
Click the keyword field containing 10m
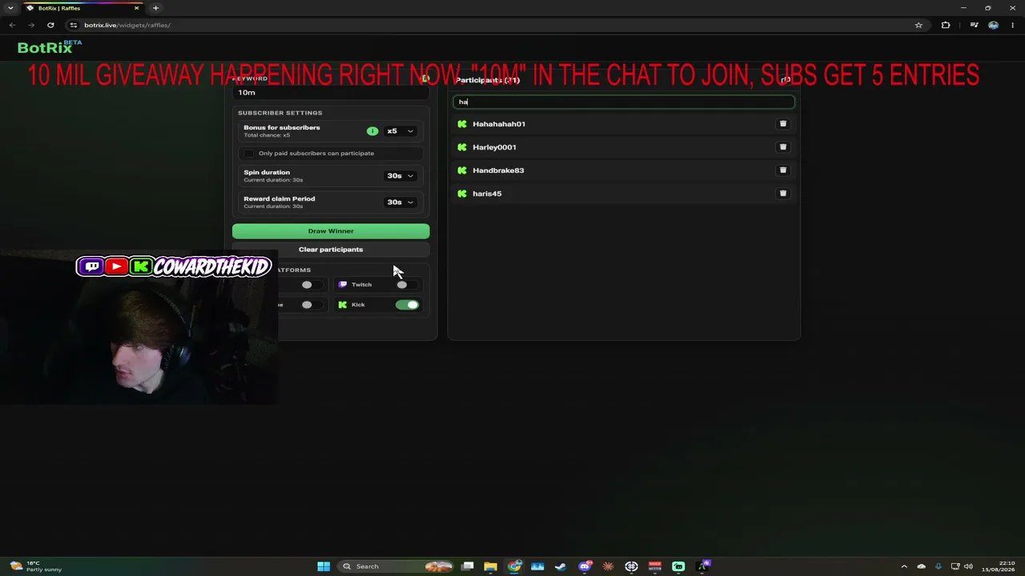pyautogui.click(x=331, y=93)
